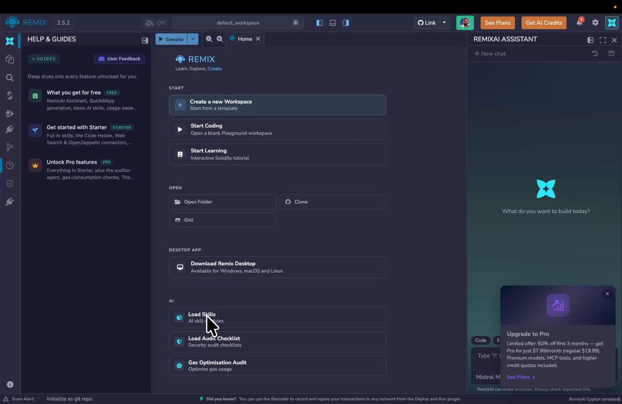The width and height of the screenshot is (622, 404).
Task: Open the Compile button dropdown arrow
Action: (193, 39)
